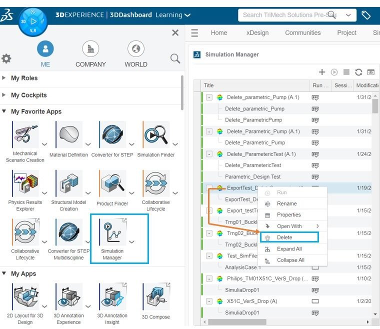The width and height of the screenshot is (380, 329).
Task: Expand the My Roles section
Action: 3,78
